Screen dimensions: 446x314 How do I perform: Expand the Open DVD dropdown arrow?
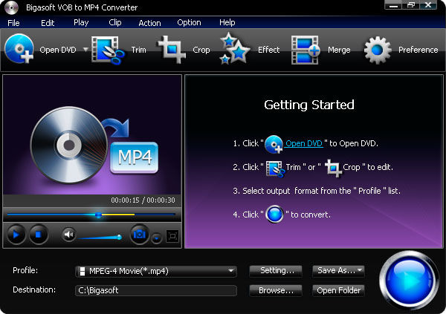85,50
